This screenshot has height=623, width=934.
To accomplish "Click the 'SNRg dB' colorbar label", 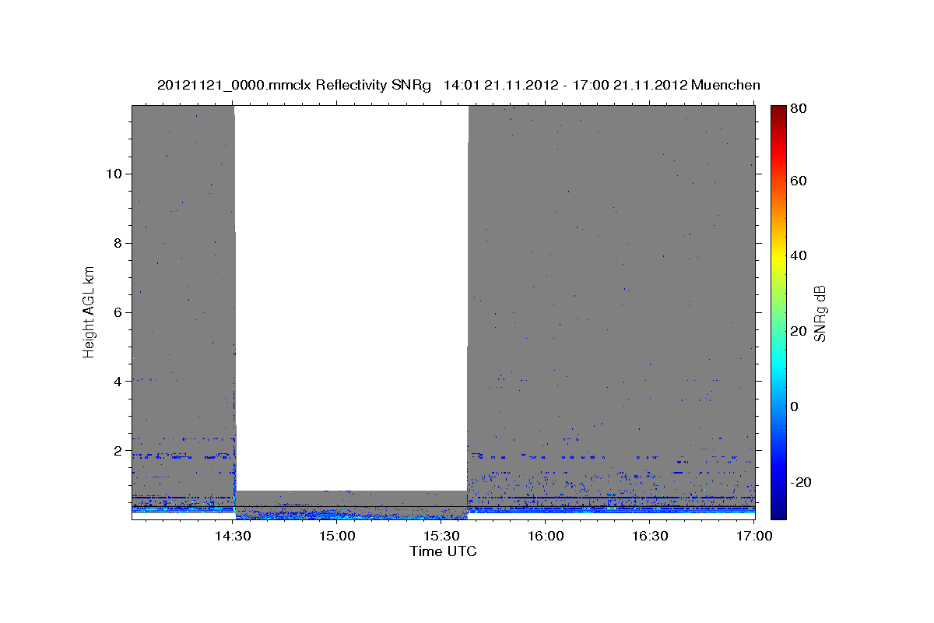I will click(819, 312).
